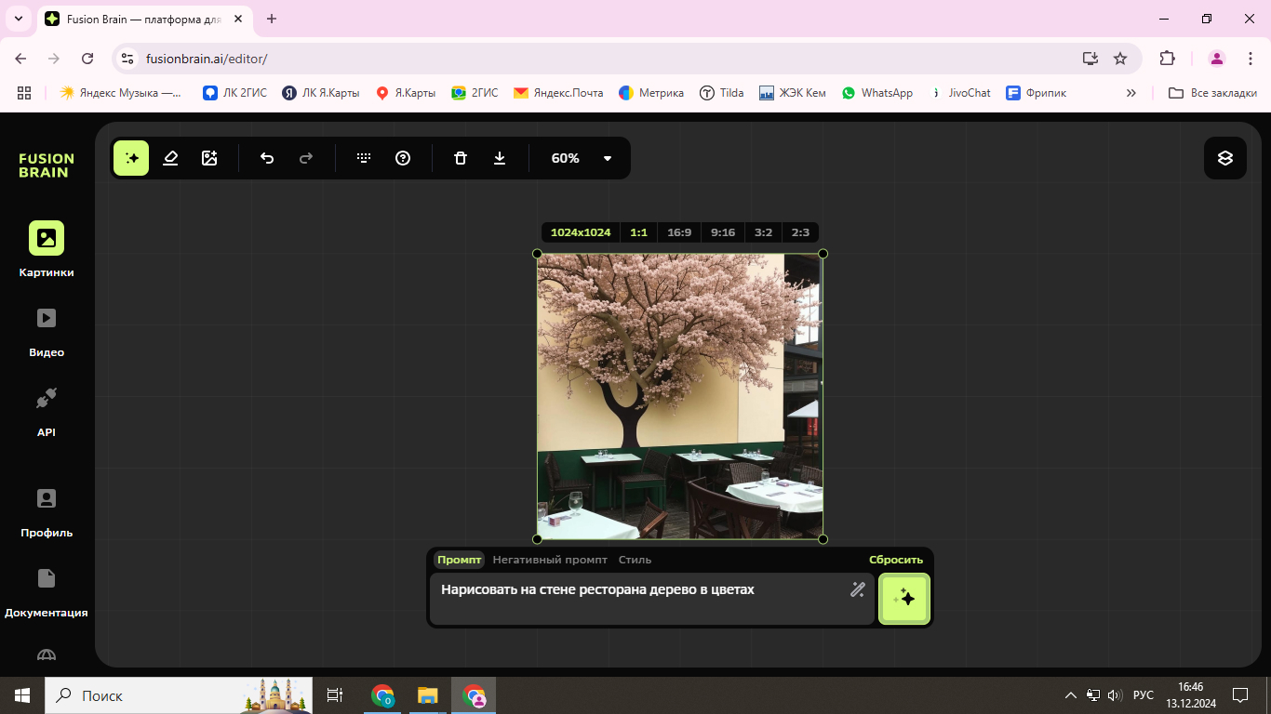This screenshot has width=1271, height=714.
Task: Open the Картинки section
Action: (47, 249)
